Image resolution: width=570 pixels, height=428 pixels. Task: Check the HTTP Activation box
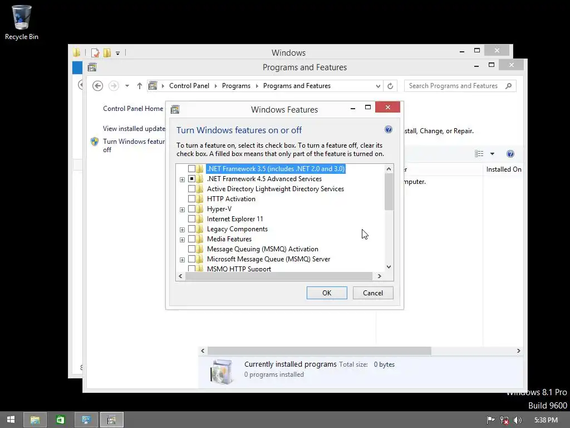[191, 199]
